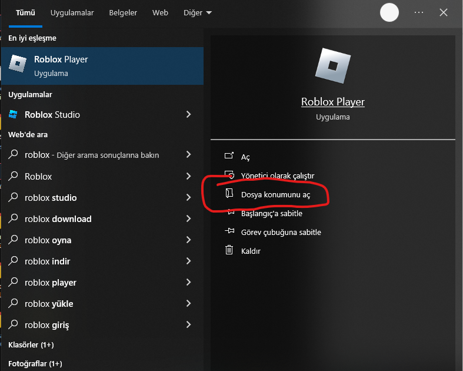463x371 pixels.
Task: Click 'roblox oyna' suggestion text
Action: click(x=48, y=240)
